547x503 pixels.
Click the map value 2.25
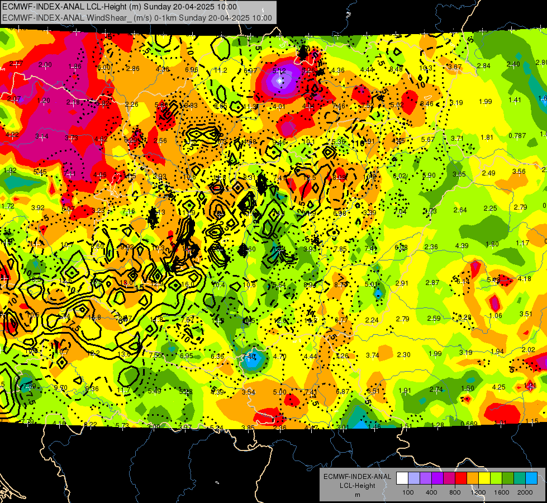[x=490, y=208]
